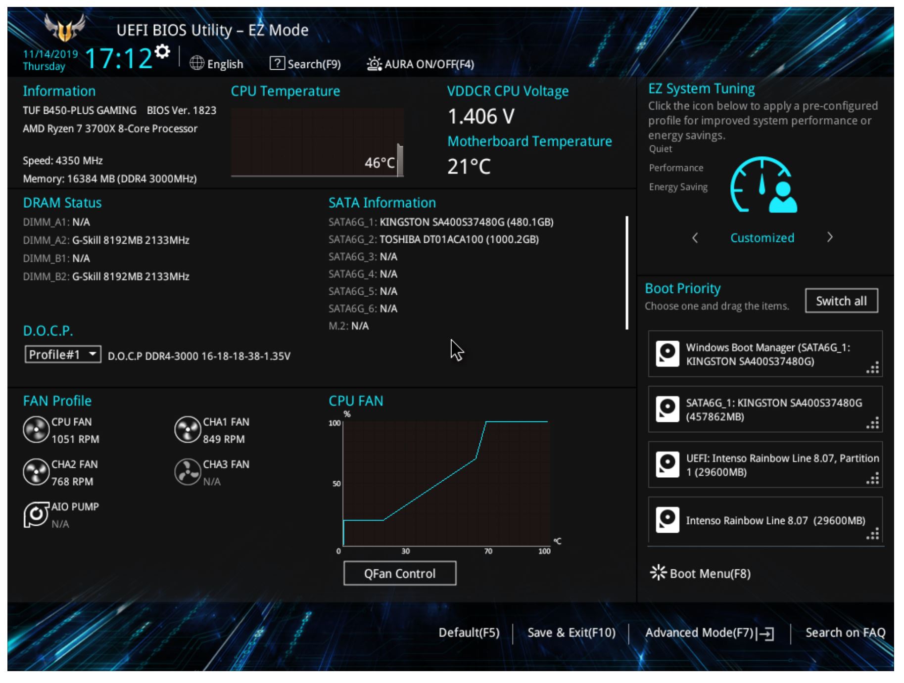The width and height of the screenshot is (904, 683).
Task: Open the D.O.C.P. Profile#1 dropdown
Action: (x=63, y=354)
